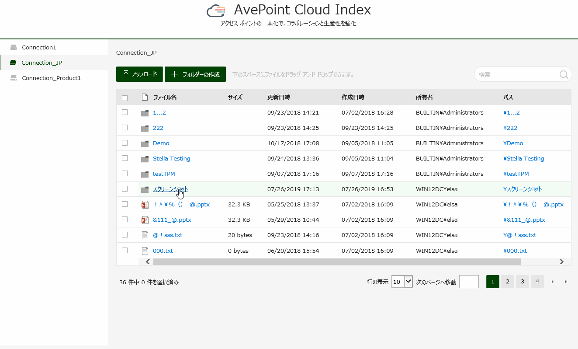578x349 pixels.
Task: Check the 000.txt row checkbox
Action: pyautogui.click(x=125, y=250)
